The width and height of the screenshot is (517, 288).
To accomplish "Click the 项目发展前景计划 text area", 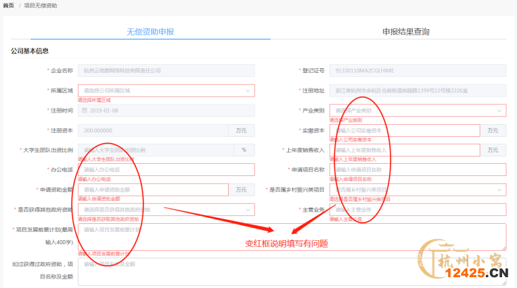I will pyautogui.click(x=292, y=237).
